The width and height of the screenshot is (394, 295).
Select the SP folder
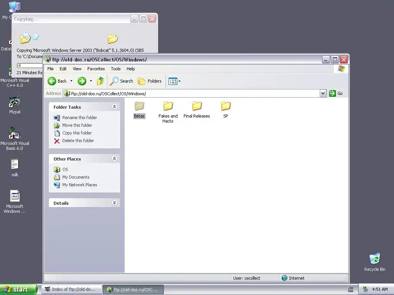pos(225,110)
